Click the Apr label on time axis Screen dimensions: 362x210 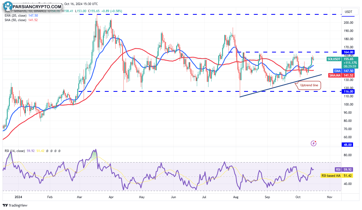[111, 197]
